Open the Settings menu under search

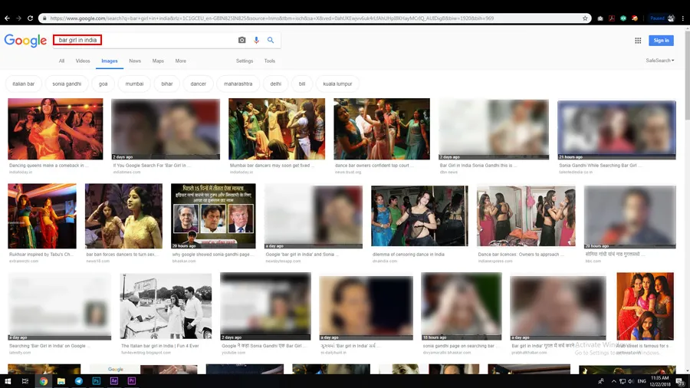click(x=245, y=61)
